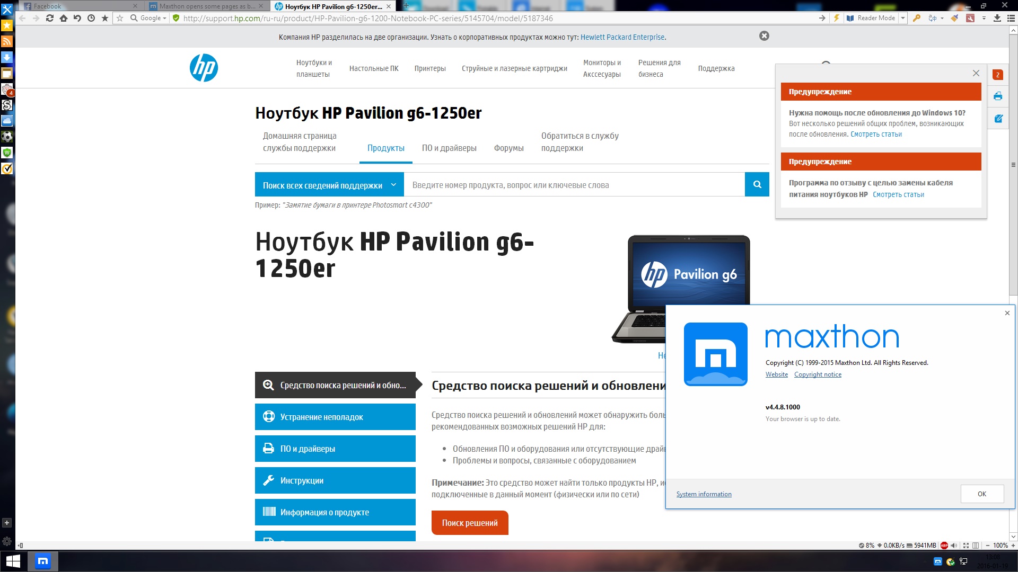Click the print icon beside alert panel
The image size is (1018, 572).
click(998, 96)
